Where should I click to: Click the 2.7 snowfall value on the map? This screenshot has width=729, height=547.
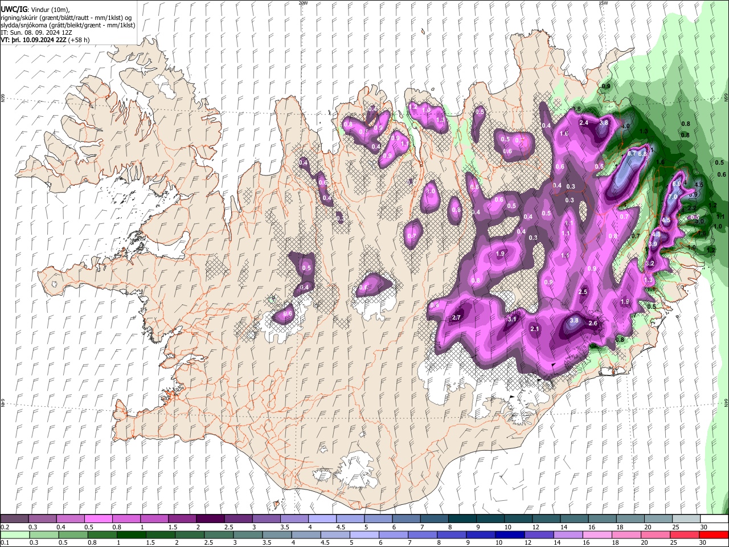(456, 317)
